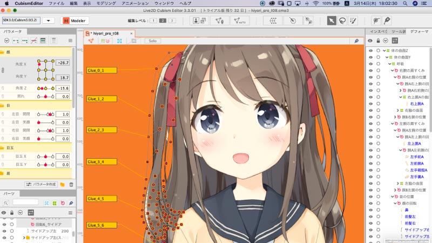This screenshot has width=432, height=243.
Task: Click the パラメータ作成 button
Action: click(x=41, y=184)
